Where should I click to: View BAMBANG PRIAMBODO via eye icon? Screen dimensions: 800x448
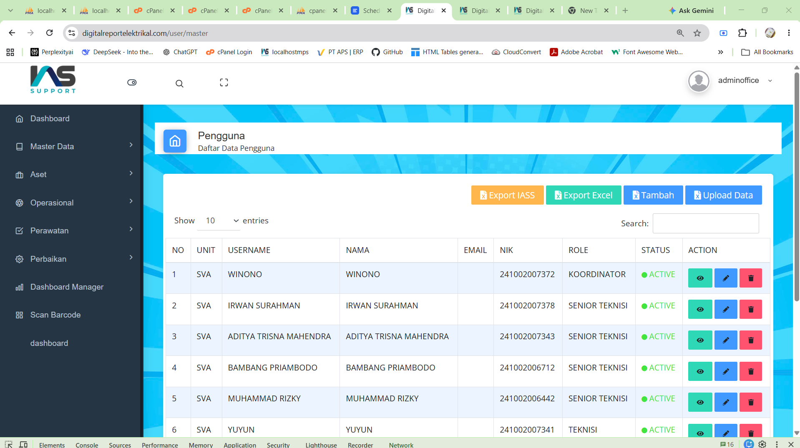click(x=700, y=371)
